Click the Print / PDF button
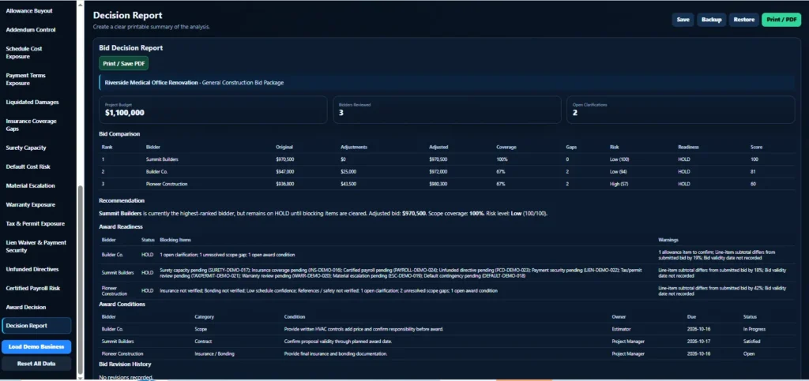The height and width of the screenshot is (381, 809). [x=781, y=20]
